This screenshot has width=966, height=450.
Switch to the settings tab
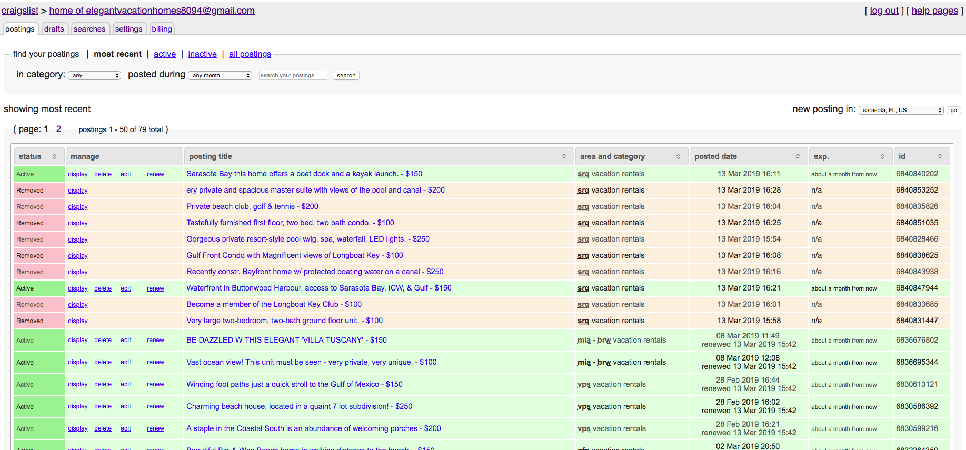(129, 29)
